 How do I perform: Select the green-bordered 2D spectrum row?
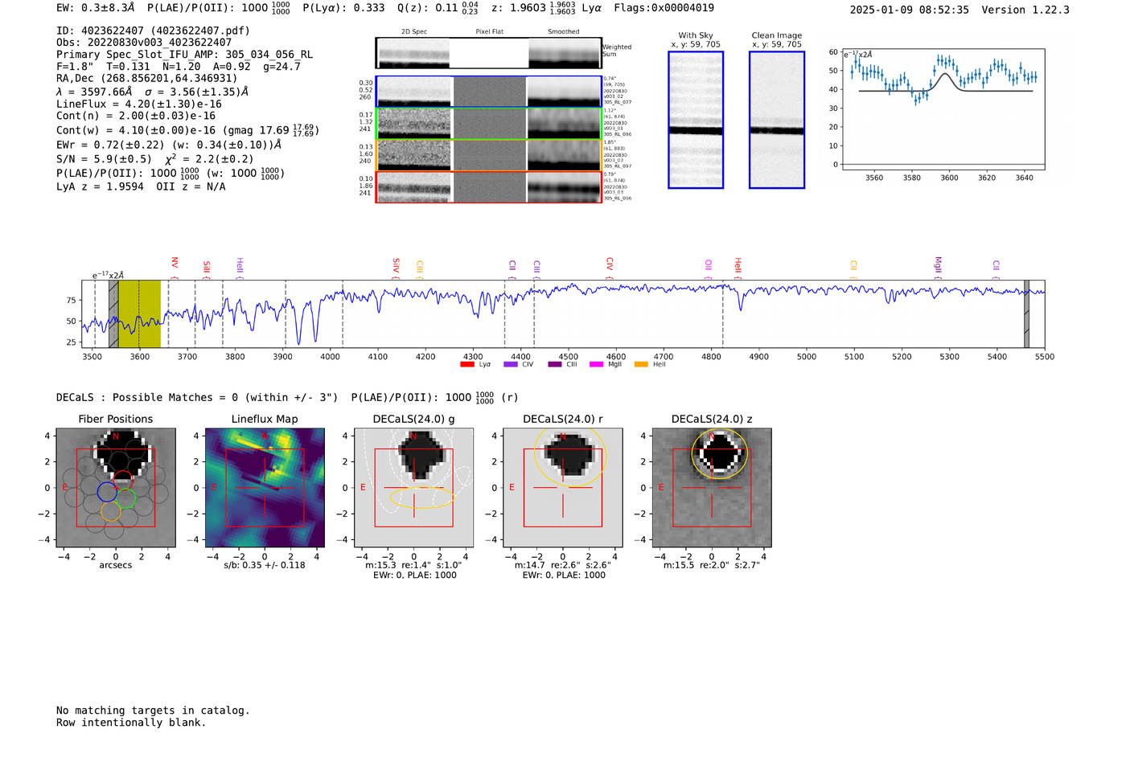point(489,124)
